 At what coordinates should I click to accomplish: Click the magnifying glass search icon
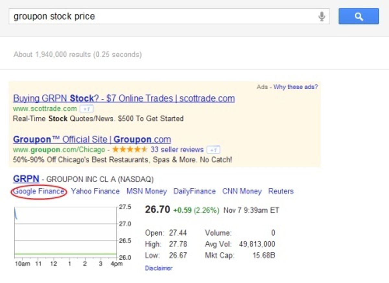[x=358, y=16]
